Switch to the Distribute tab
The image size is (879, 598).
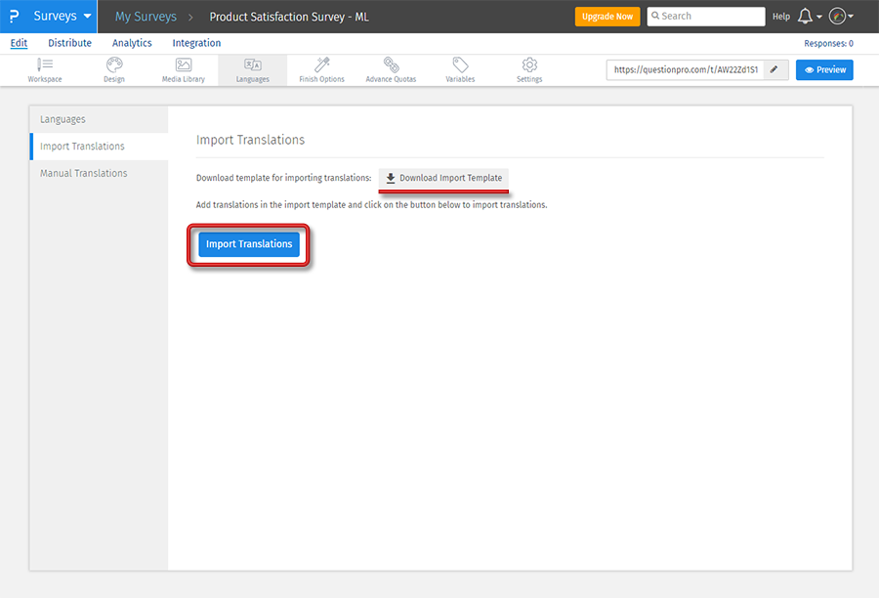pos(69,43)
